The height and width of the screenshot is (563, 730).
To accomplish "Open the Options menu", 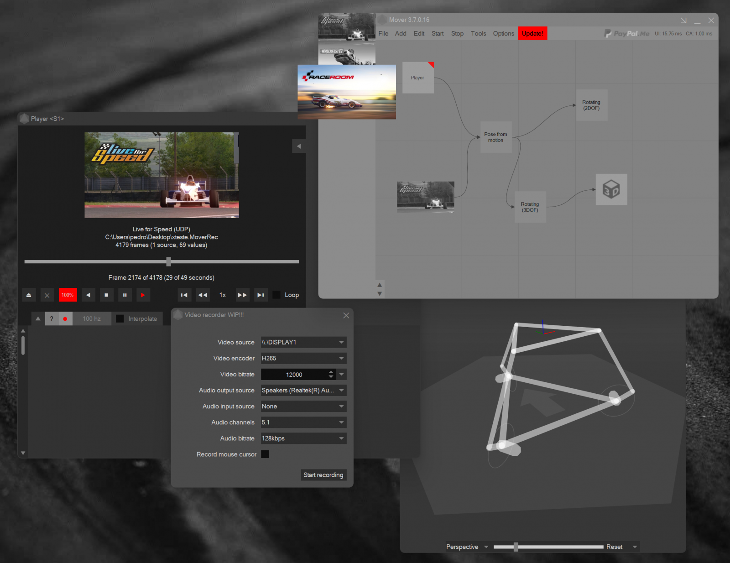I will pyautogui.click(x=503, y=33).
